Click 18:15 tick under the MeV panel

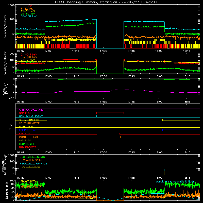click(x=187, y=76)
